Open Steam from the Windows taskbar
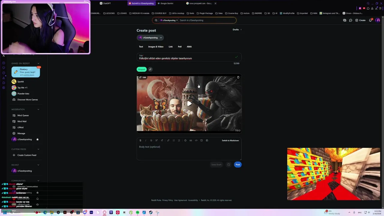This screenshot has width=384, height=216. [151, 212]
